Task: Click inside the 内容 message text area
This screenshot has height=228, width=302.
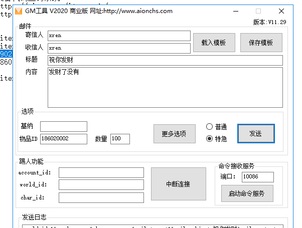Action: tap(165, 87)
